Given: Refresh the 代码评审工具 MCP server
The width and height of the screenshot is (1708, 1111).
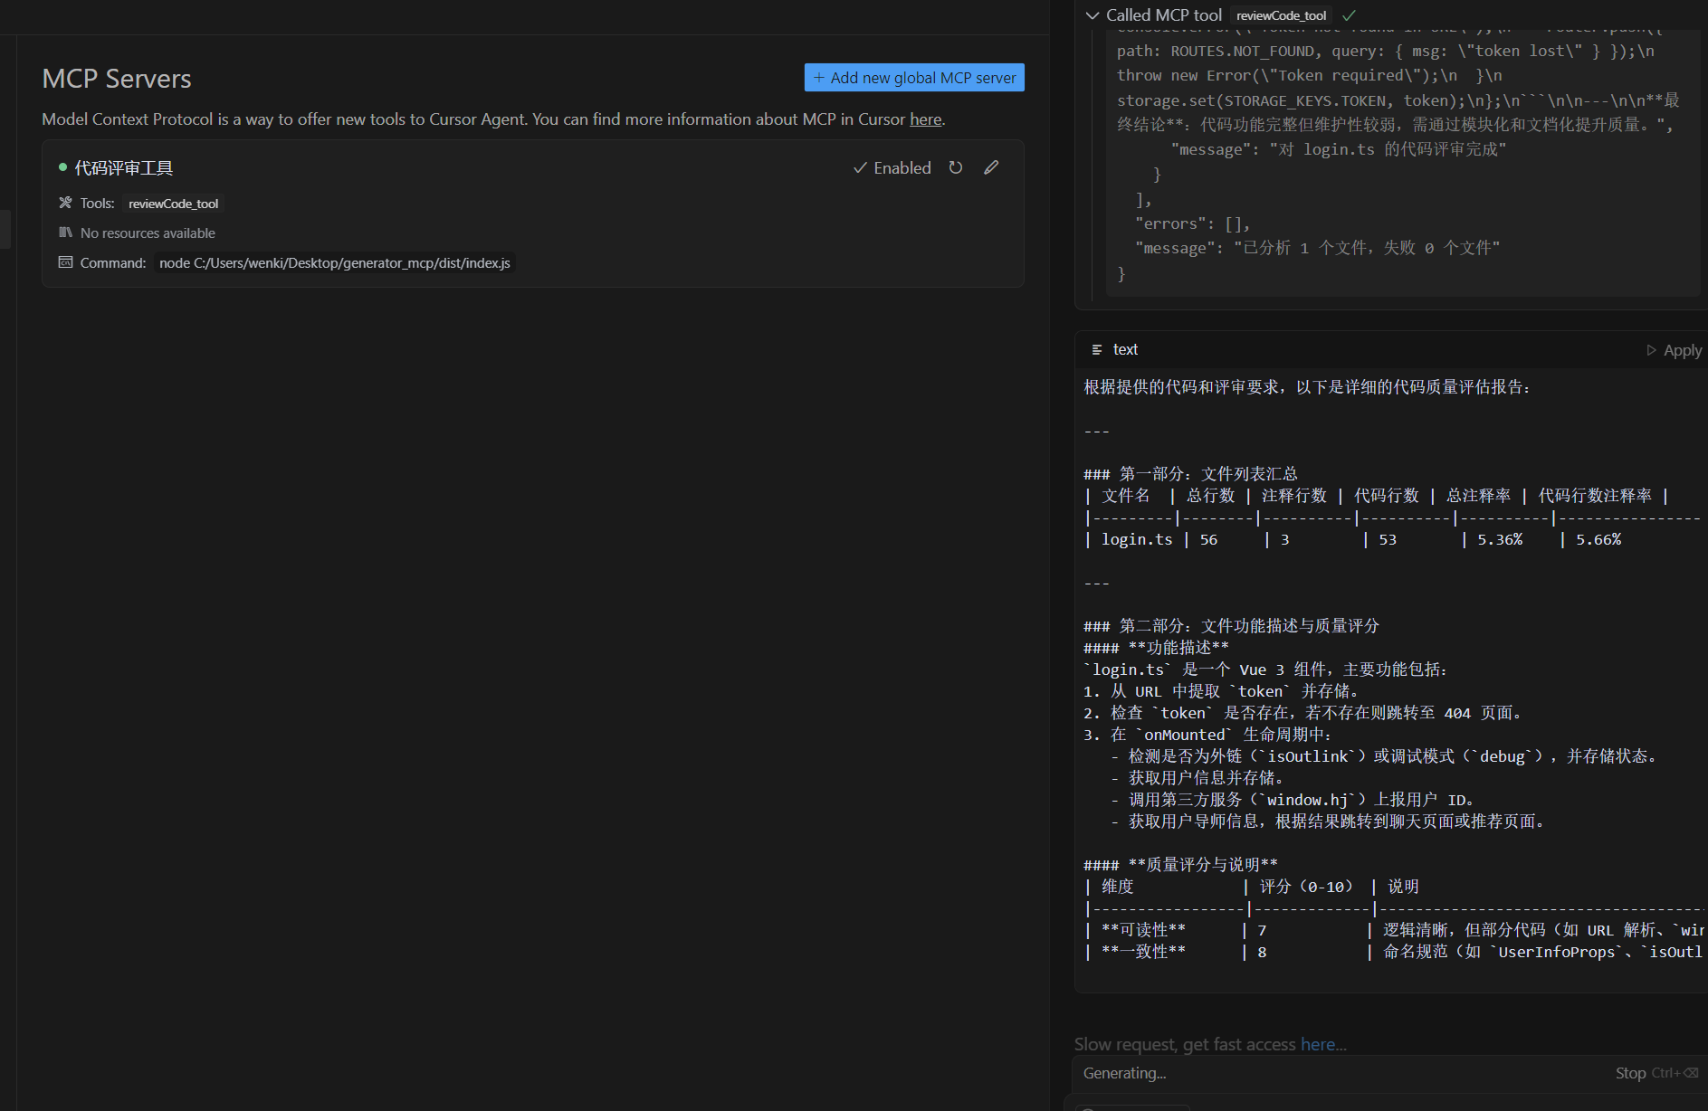Looking at the screenshot, I should point(956,167).
